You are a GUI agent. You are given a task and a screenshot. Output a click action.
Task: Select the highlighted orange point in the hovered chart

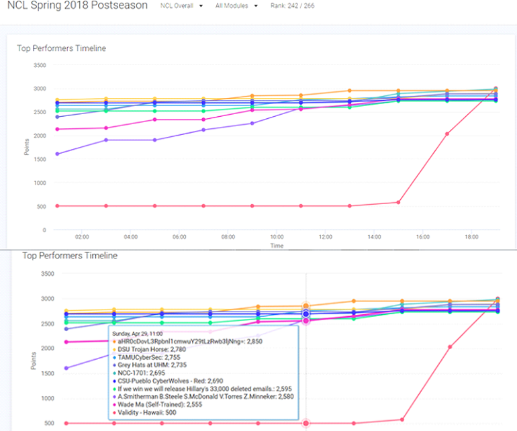coord(306,306)
